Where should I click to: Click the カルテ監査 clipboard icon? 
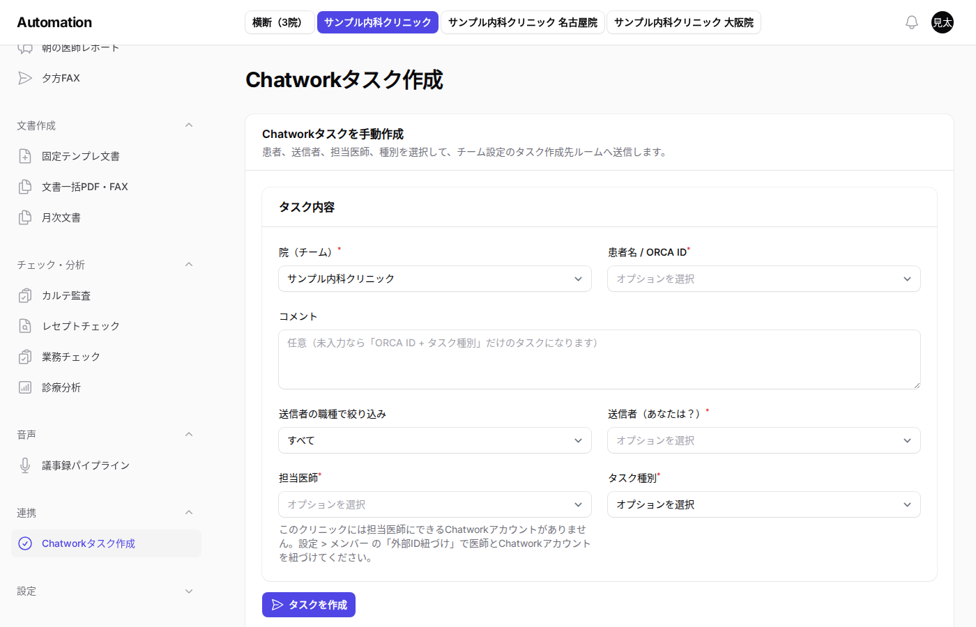click(25, 295)
